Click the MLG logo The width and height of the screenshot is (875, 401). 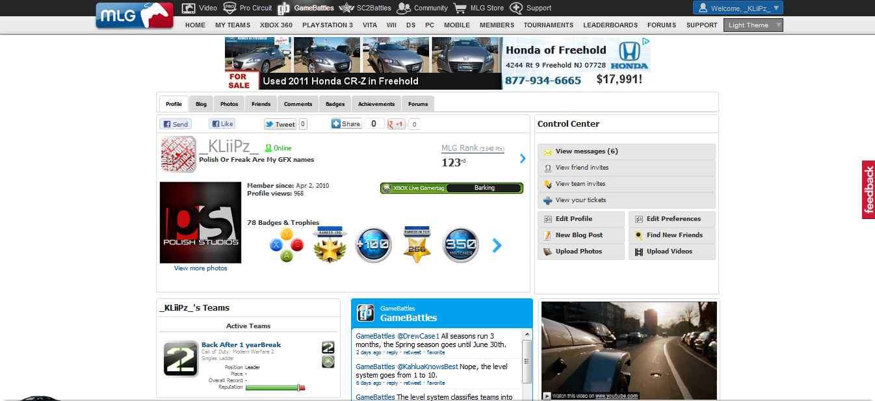point(135,16)
